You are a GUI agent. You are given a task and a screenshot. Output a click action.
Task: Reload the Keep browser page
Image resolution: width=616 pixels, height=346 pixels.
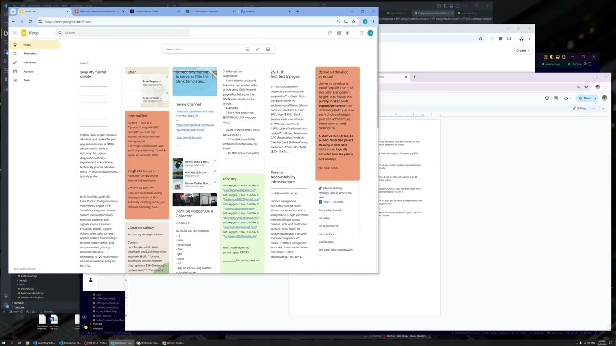[x=30, y=21]
